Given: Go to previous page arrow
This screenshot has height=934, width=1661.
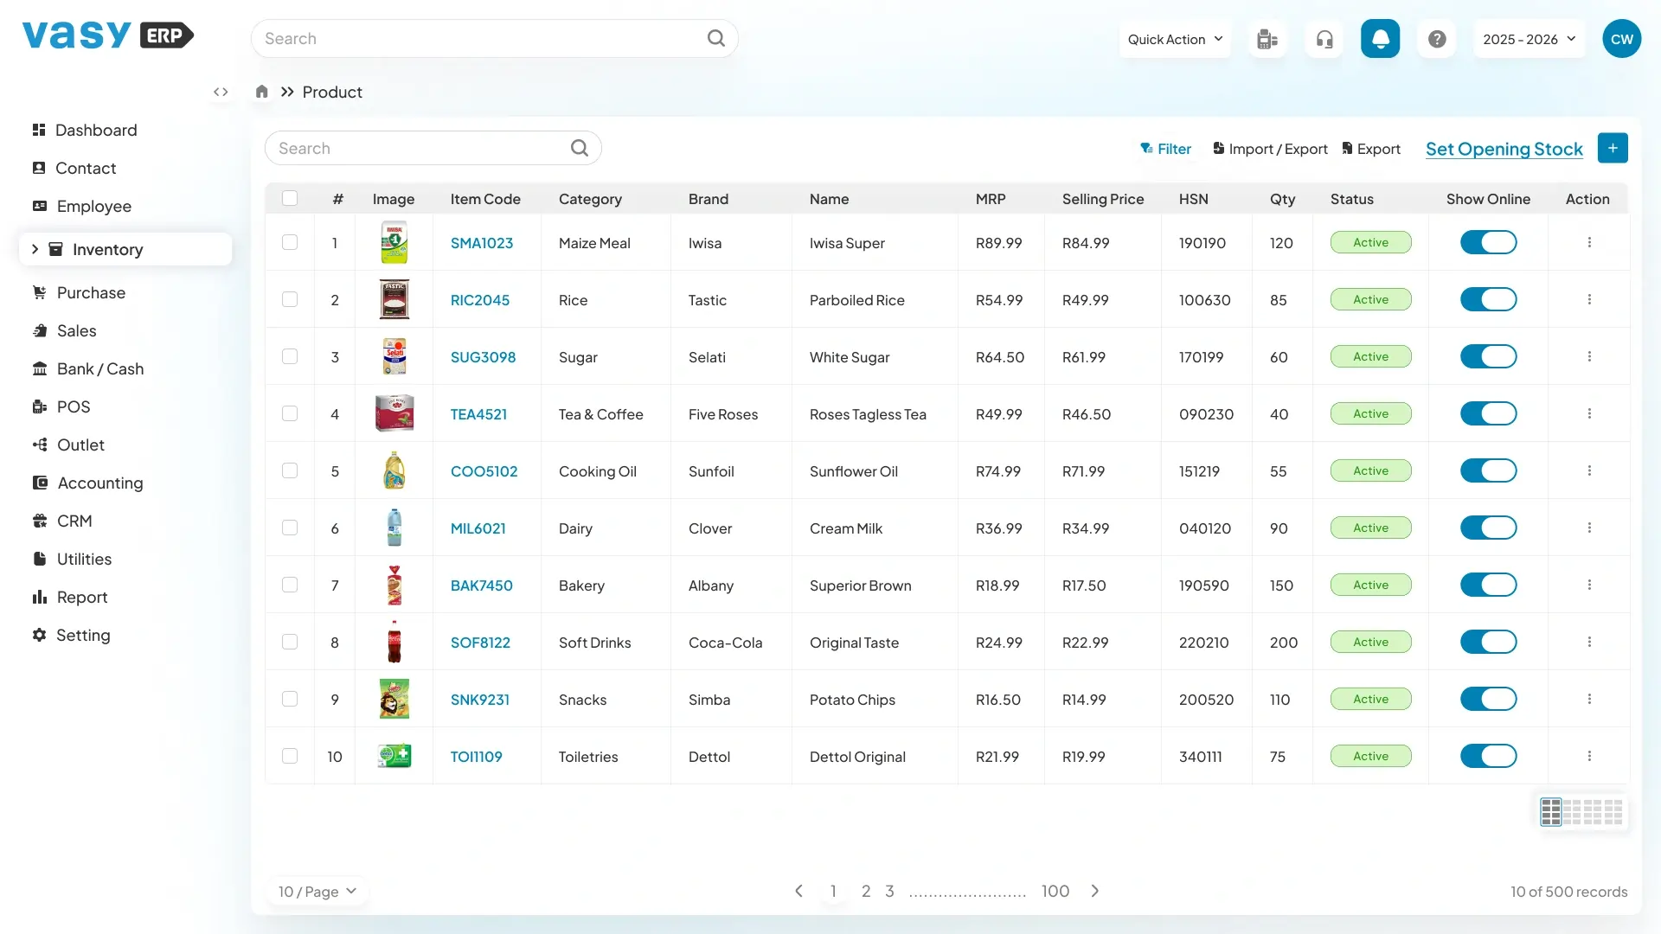Looking at the screenshot, I should [799, 891].
